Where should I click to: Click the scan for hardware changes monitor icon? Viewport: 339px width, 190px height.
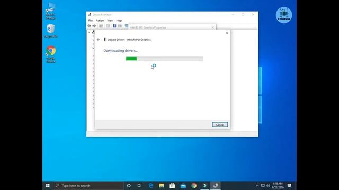click(x=127, y=26)
